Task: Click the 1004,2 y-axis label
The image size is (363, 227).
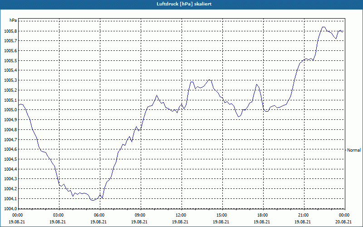Action: pyautogui.click(x=10, y=189)
